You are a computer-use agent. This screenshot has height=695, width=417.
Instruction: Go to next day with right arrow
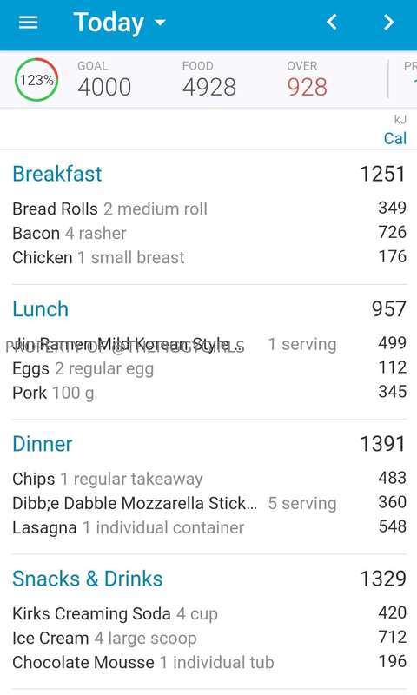click(x=388, y=22)
